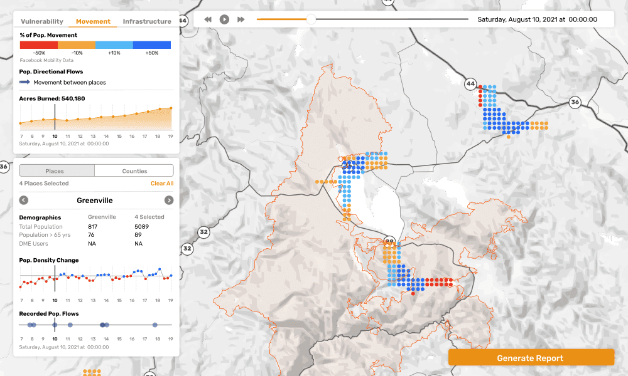
Task: Go to the next place with right arrow
Action: click(x=169, y=200)
